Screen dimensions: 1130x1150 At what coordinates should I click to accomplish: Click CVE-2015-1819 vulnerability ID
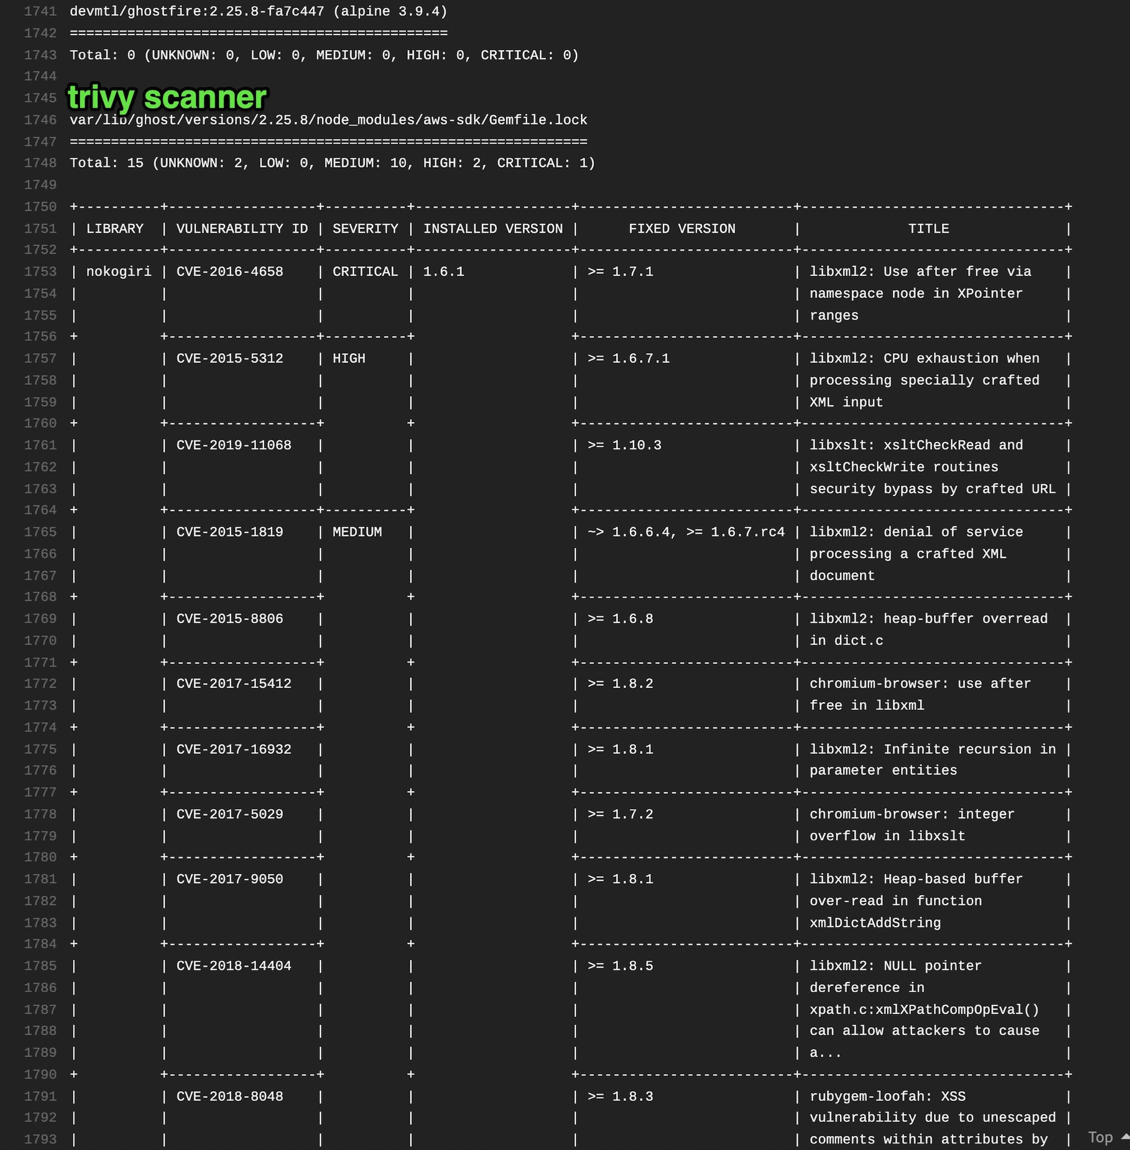coord(230,532)
